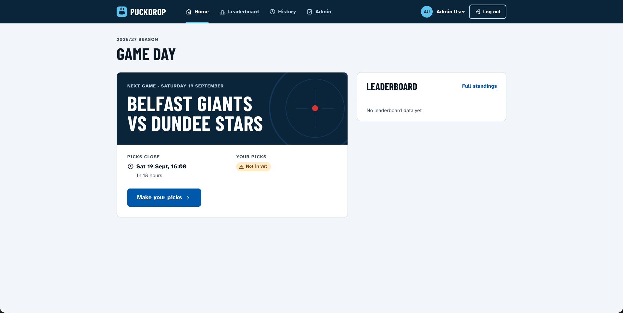
Task: Click the No leaderboard data yet message
Action: click(x=394, y=111)
